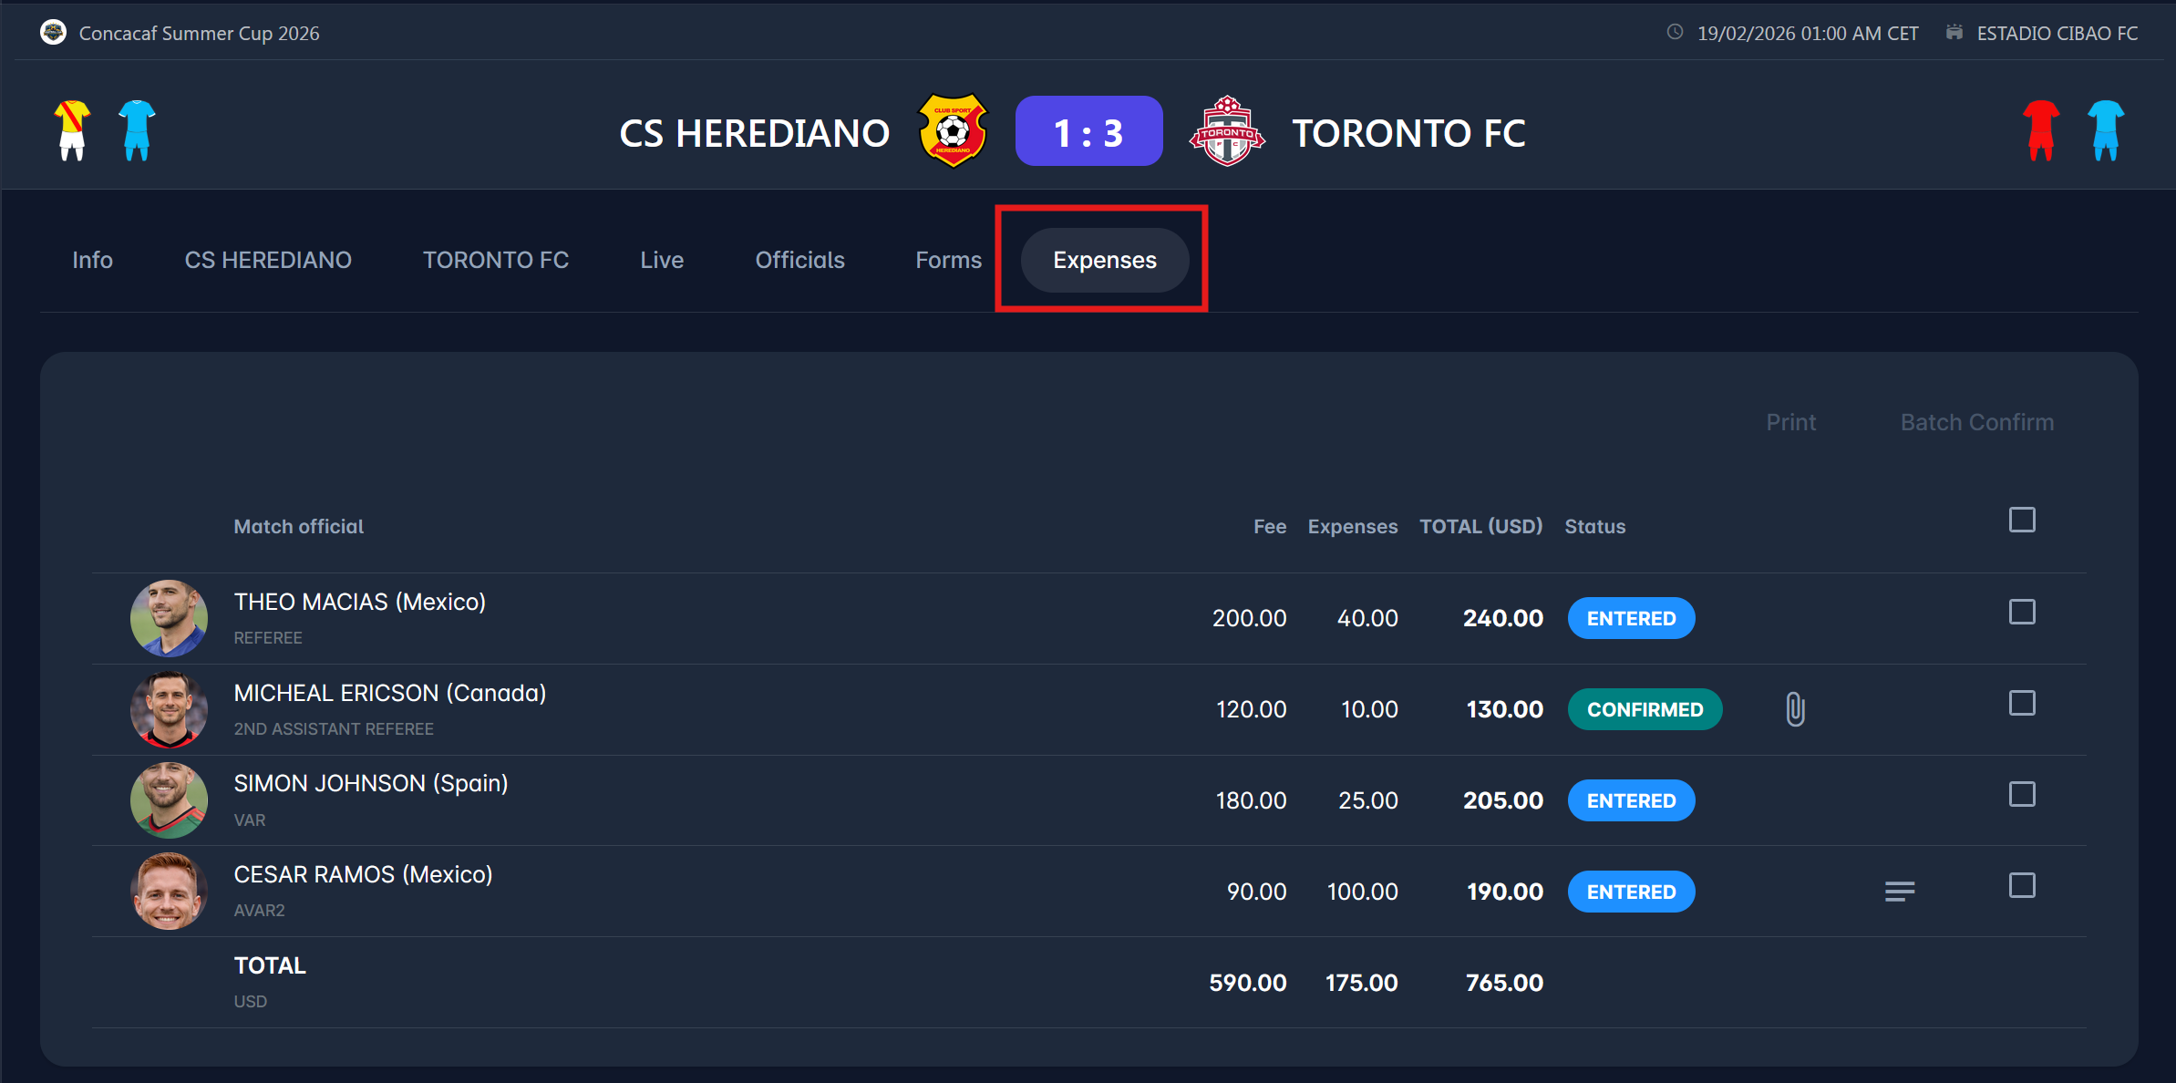Click Toronto FC's red home kit icon

click(x=2041, y=130)
